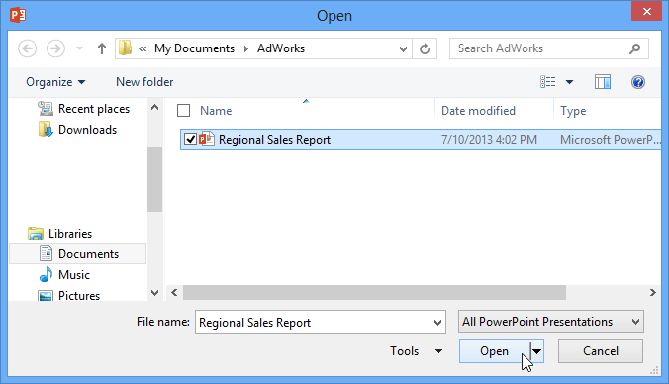The width and height of the screenshot is (669, 384).
Task: Open the File name dropdown arrow
Action: (437, 322)
